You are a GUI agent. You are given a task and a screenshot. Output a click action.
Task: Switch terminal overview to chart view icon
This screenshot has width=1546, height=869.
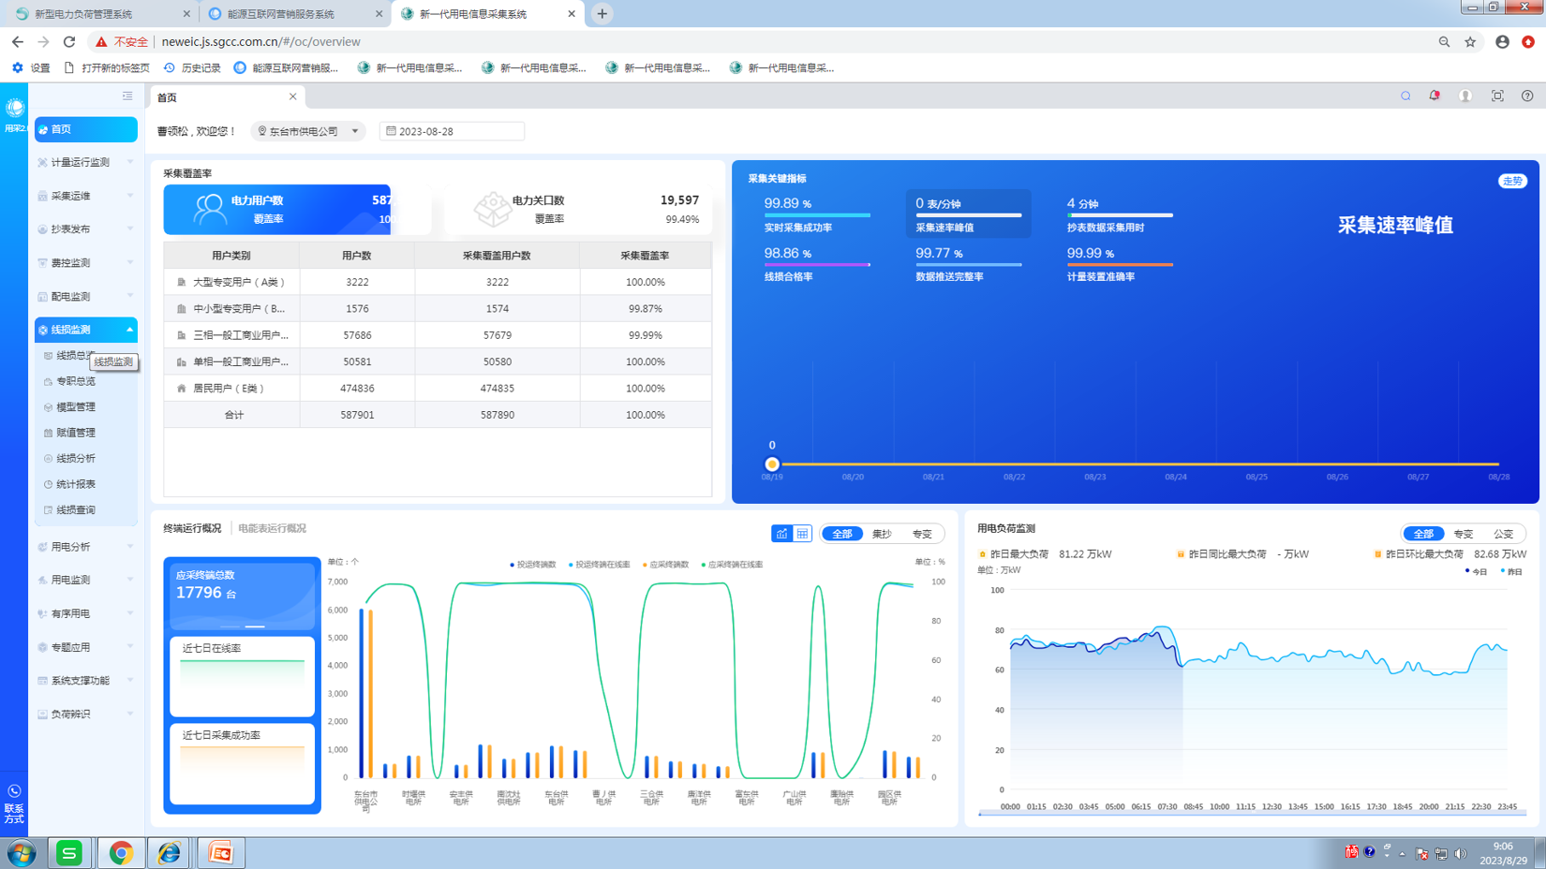tap(781, 534)
